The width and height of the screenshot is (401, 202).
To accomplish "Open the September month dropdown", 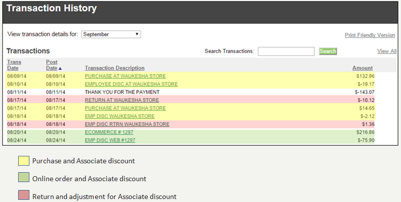I will point(111,34).
